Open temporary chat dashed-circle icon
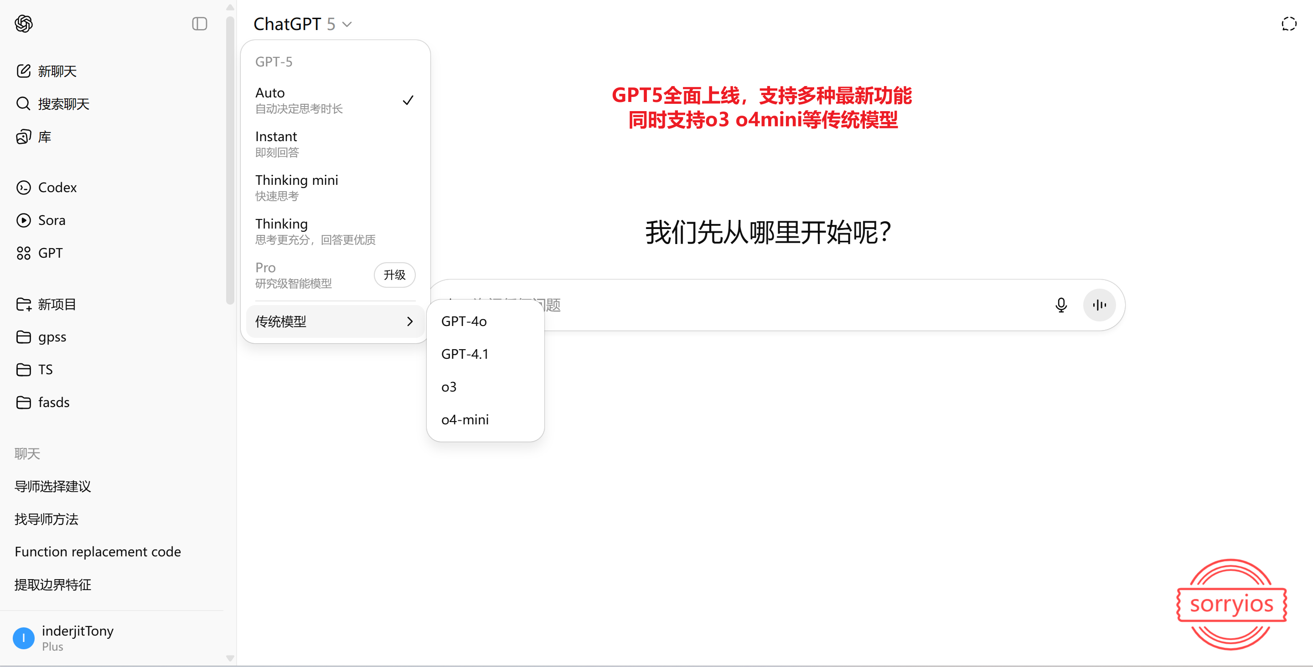Screen dimensions: 1313x667 (x=1288, y=23)
